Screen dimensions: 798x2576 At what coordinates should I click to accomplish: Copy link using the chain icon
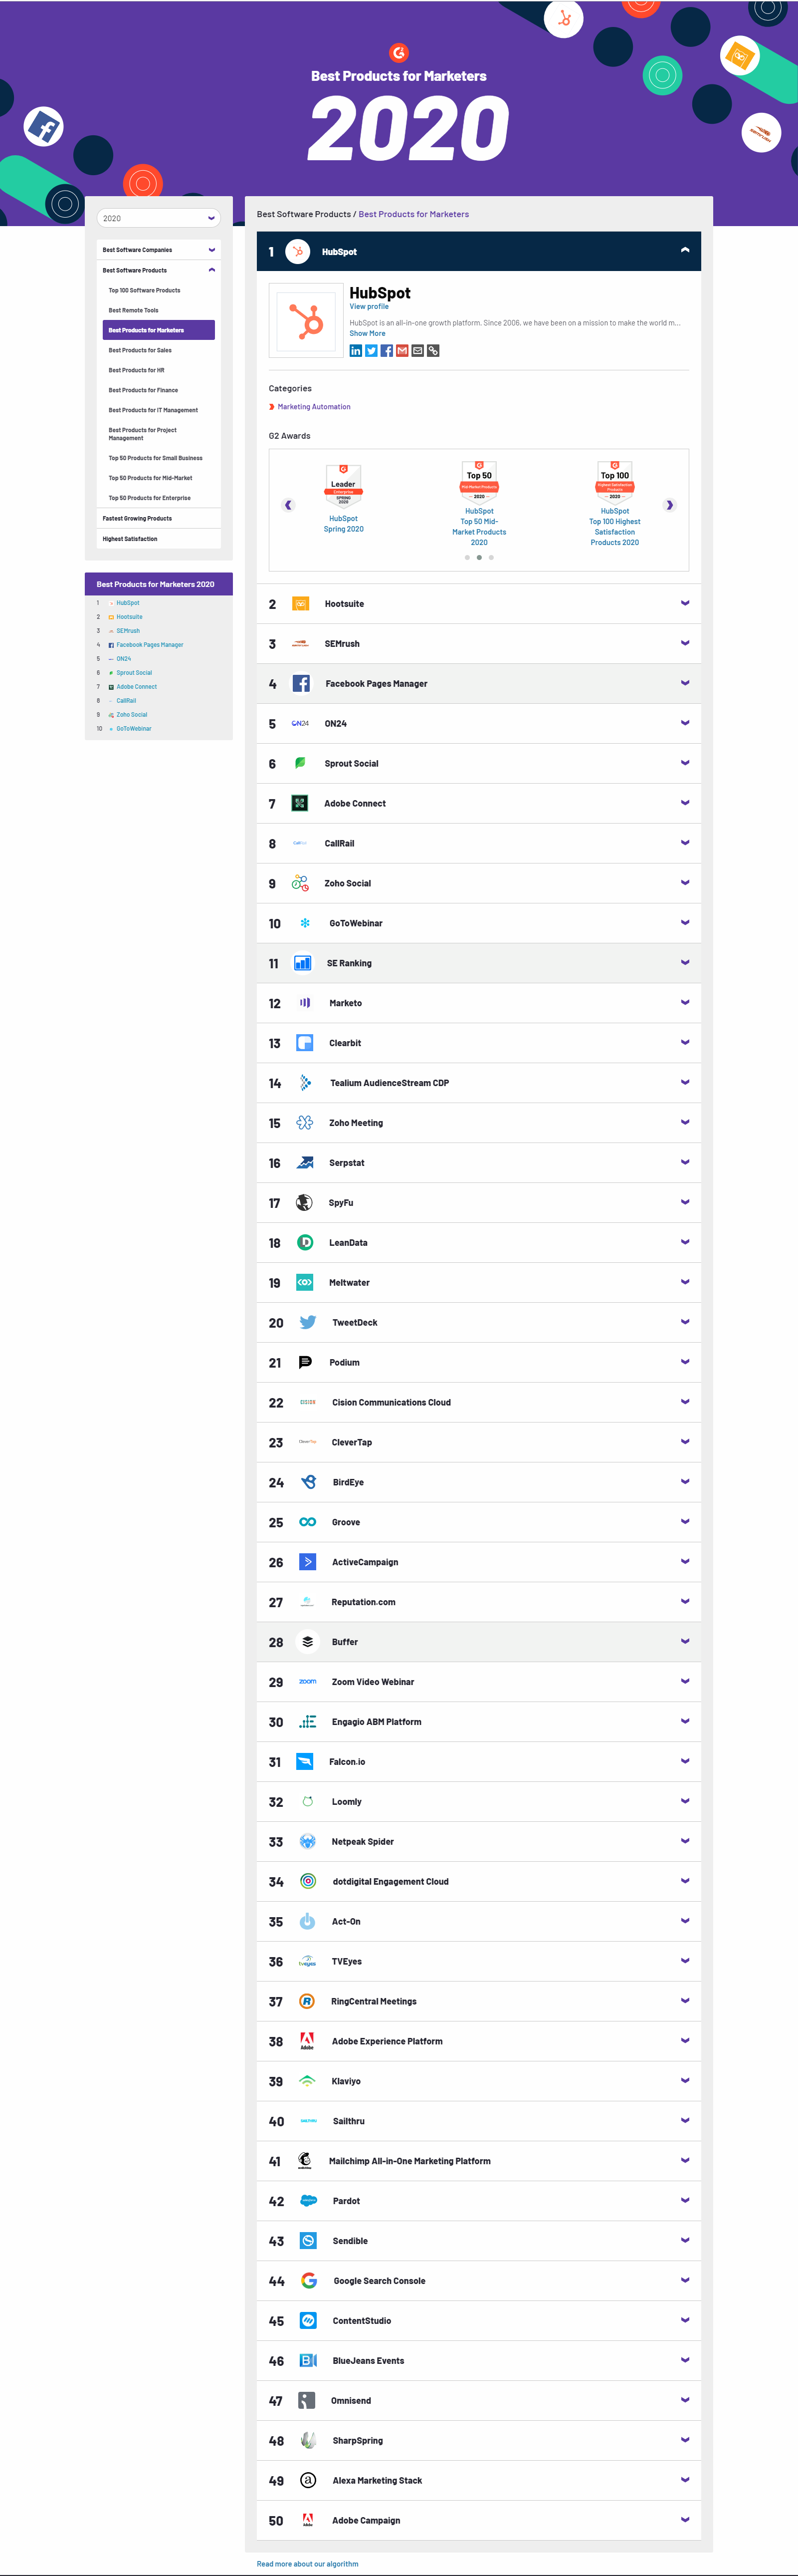point(433,350)
